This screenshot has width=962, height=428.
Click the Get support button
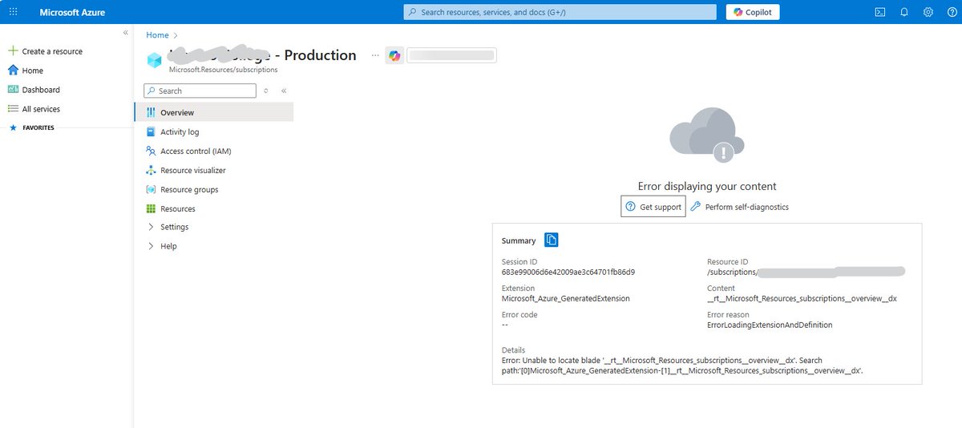[653, 207]
